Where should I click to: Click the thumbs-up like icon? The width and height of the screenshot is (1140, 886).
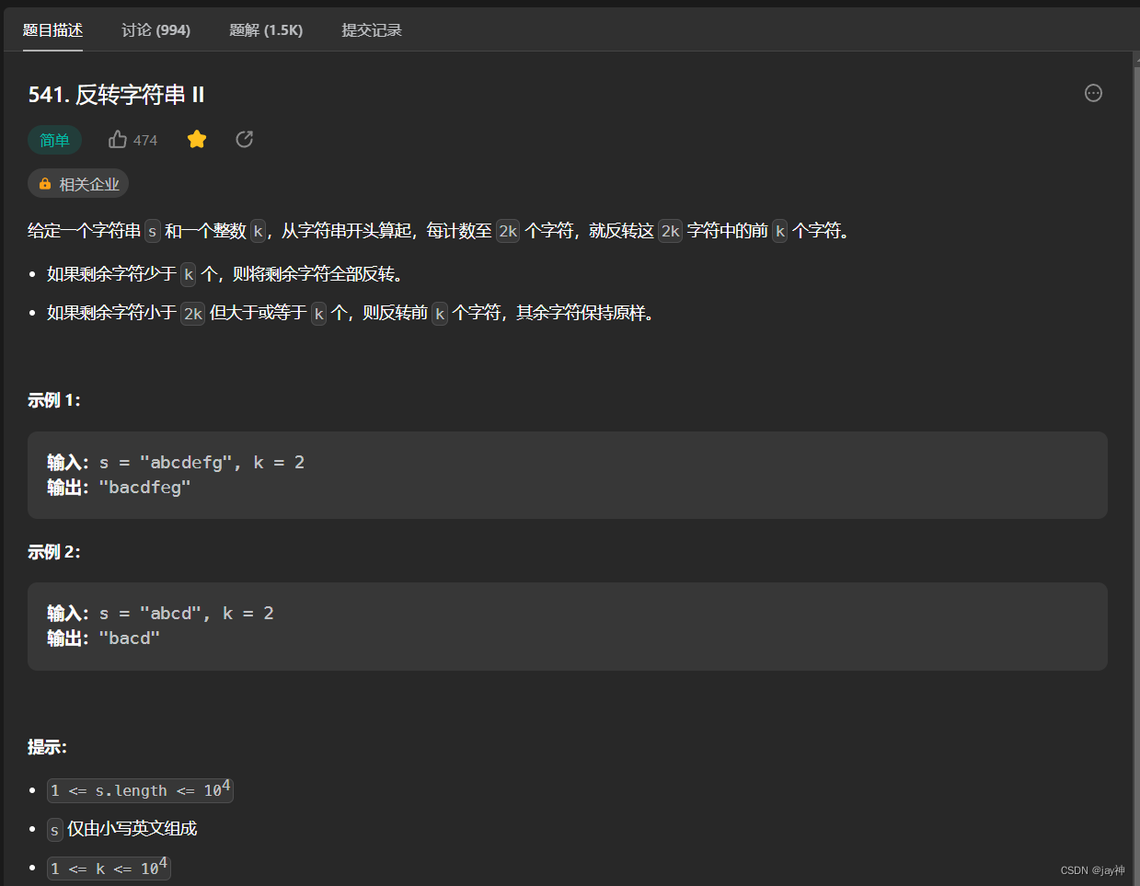(x=117, y=139)
